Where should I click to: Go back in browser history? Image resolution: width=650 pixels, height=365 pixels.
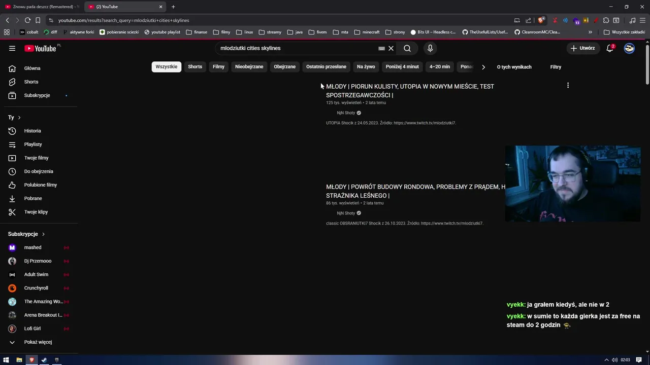pyautogui.click(x=7, y=20)
